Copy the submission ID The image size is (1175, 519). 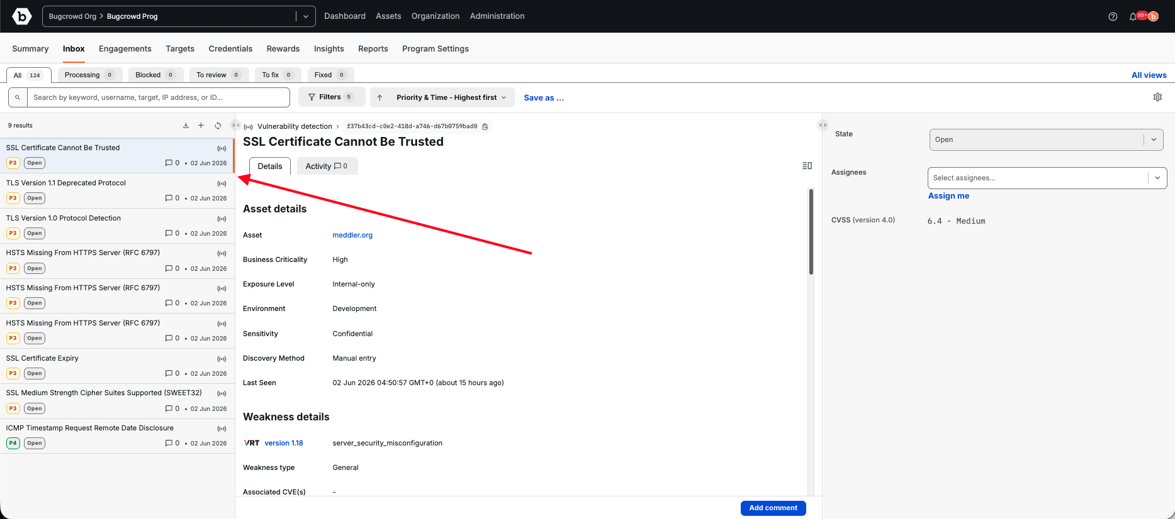485,126
